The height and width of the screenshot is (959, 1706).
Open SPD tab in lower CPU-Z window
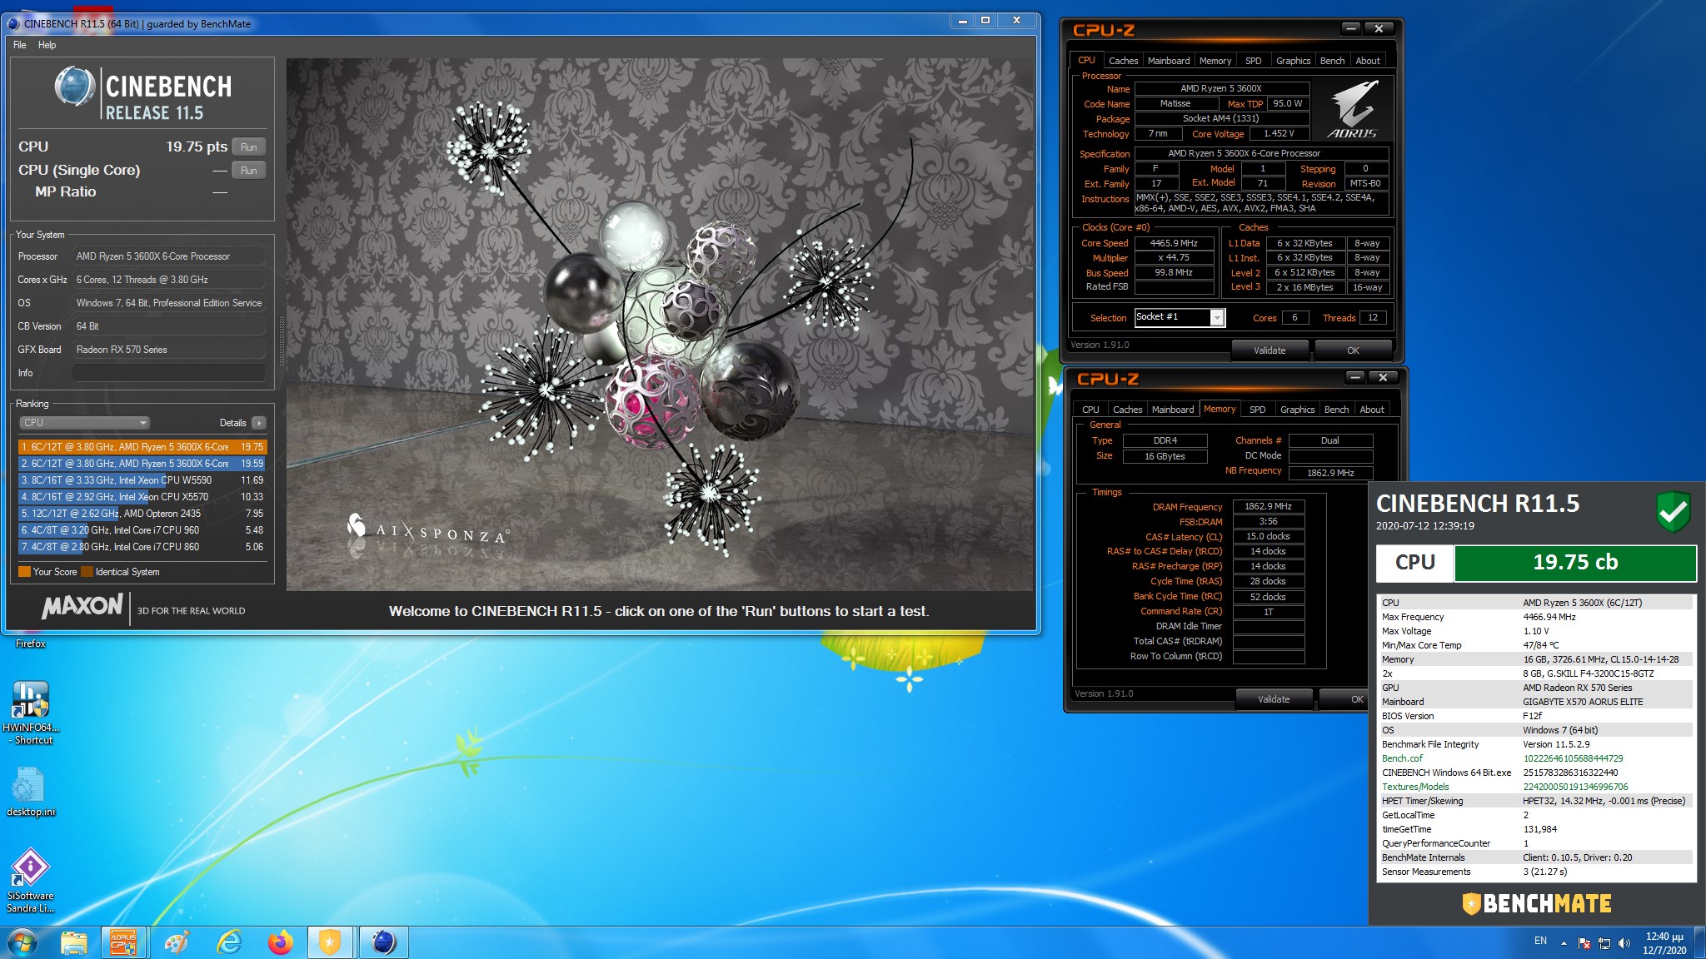click(x=1257, y=410)
